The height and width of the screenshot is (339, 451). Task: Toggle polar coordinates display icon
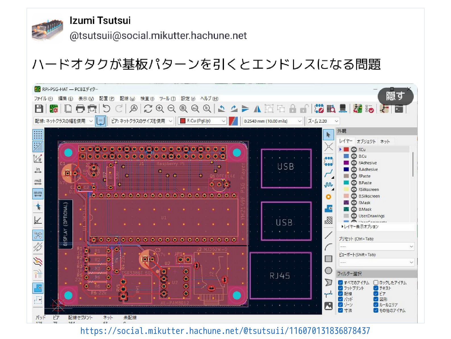38,158
